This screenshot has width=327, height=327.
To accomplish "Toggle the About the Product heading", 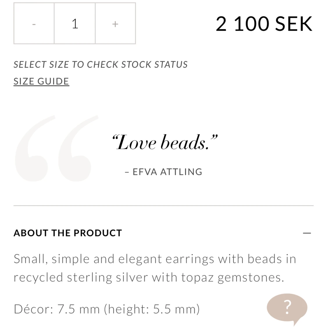I will 68,233.
